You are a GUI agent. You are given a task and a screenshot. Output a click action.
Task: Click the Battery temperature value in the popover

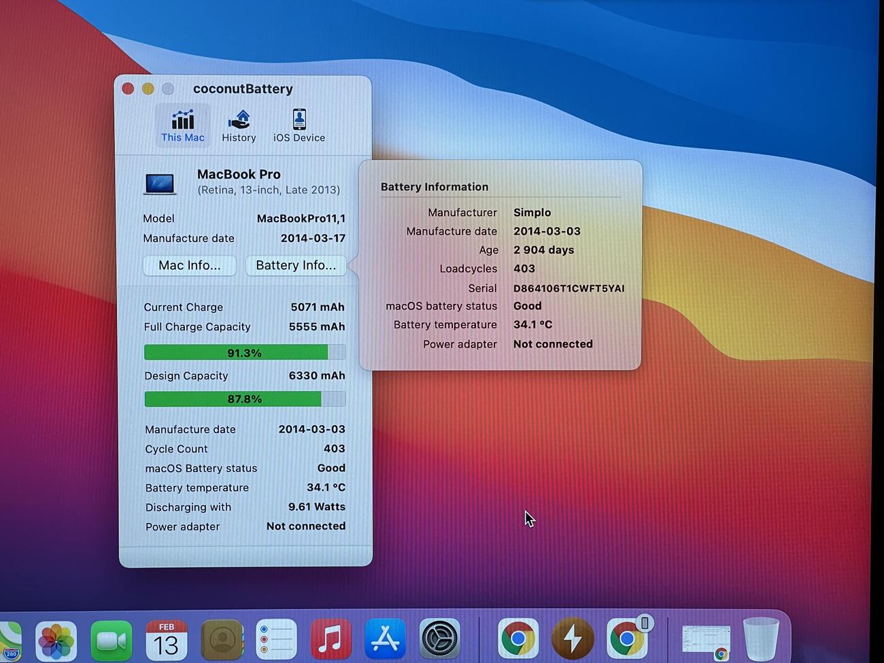533,324
